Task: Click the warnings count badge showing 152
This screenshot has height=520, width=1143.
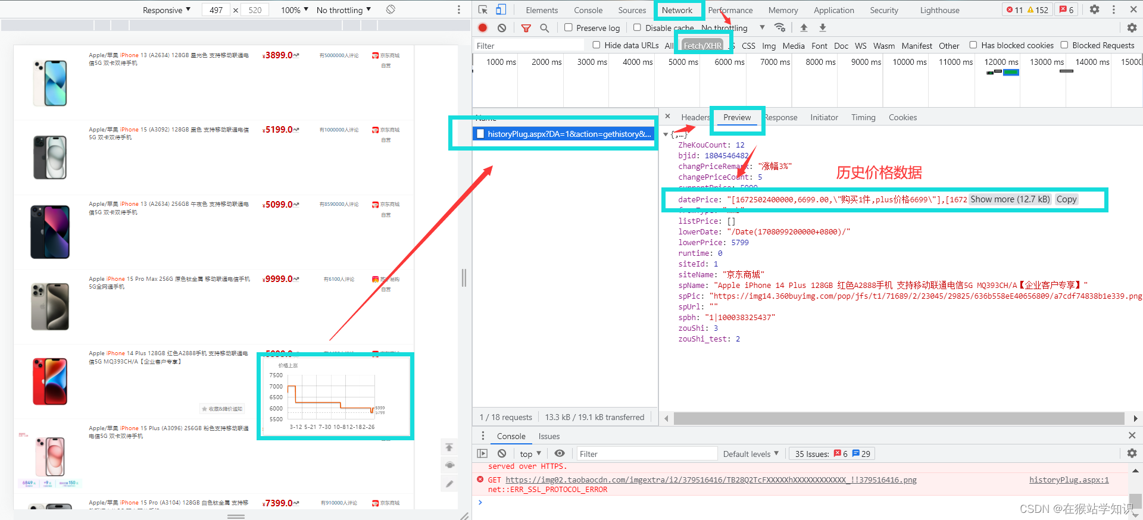Action: (1038, 10)
